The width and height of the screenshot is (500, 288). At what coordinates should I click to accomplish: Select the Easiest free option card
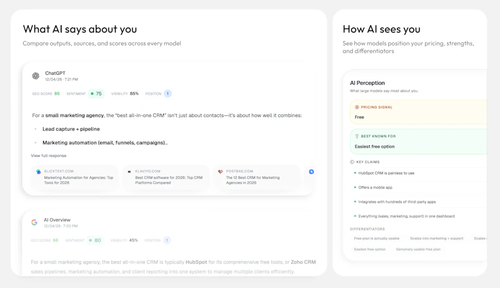point(418,142)
